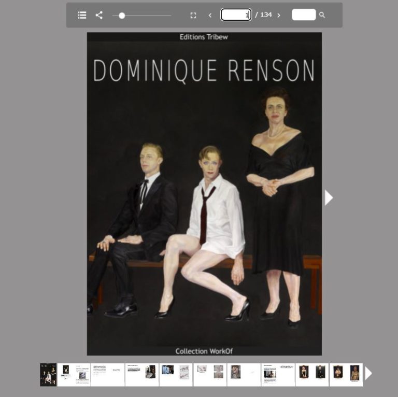
Task: Click the page number input field
Action: (x=236, y=15)
